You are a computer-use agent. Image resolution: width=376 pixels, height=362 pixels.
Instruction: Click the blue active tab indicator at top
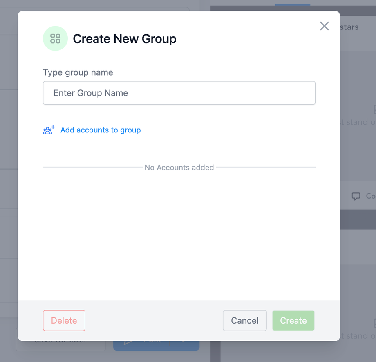[x=292, y=5]
